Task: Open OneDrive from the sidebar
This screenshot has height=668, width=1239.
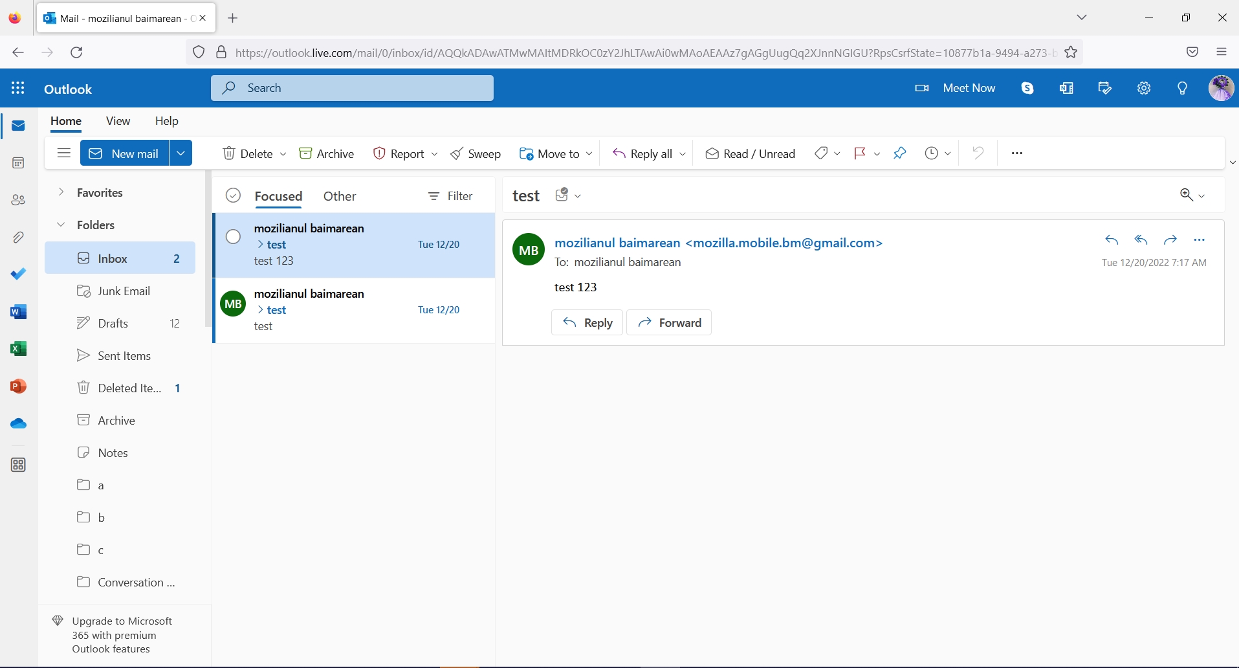Action: pyautogui.click(x=17, y=423)
